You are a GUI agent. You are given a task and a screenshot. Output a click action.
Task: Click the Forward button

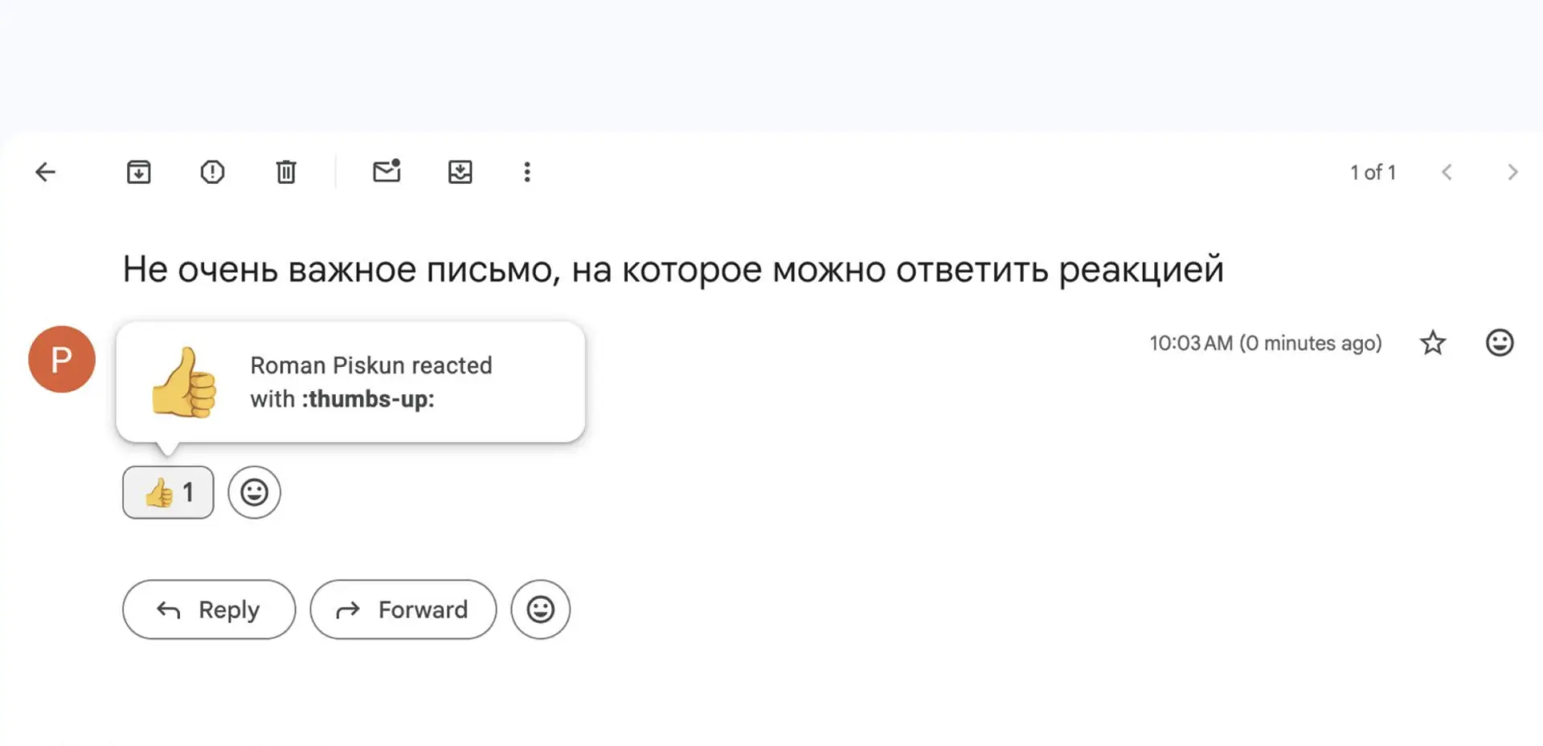(x=403, y=609)
